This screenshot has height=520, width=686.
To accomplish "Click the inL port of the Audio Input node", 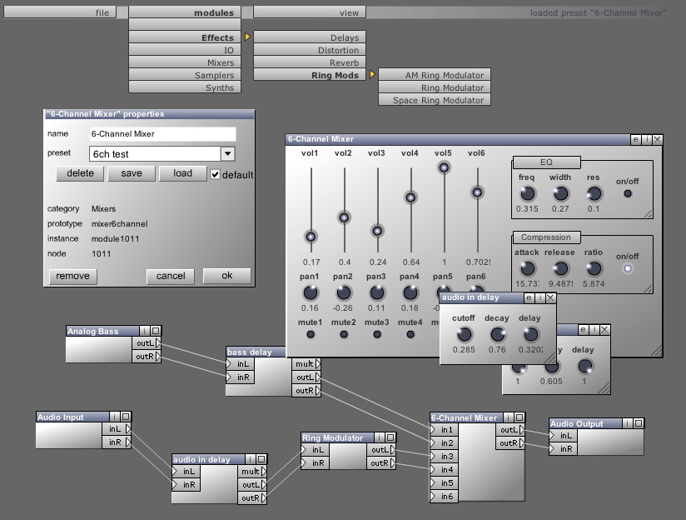I will [x=117, y=429].
